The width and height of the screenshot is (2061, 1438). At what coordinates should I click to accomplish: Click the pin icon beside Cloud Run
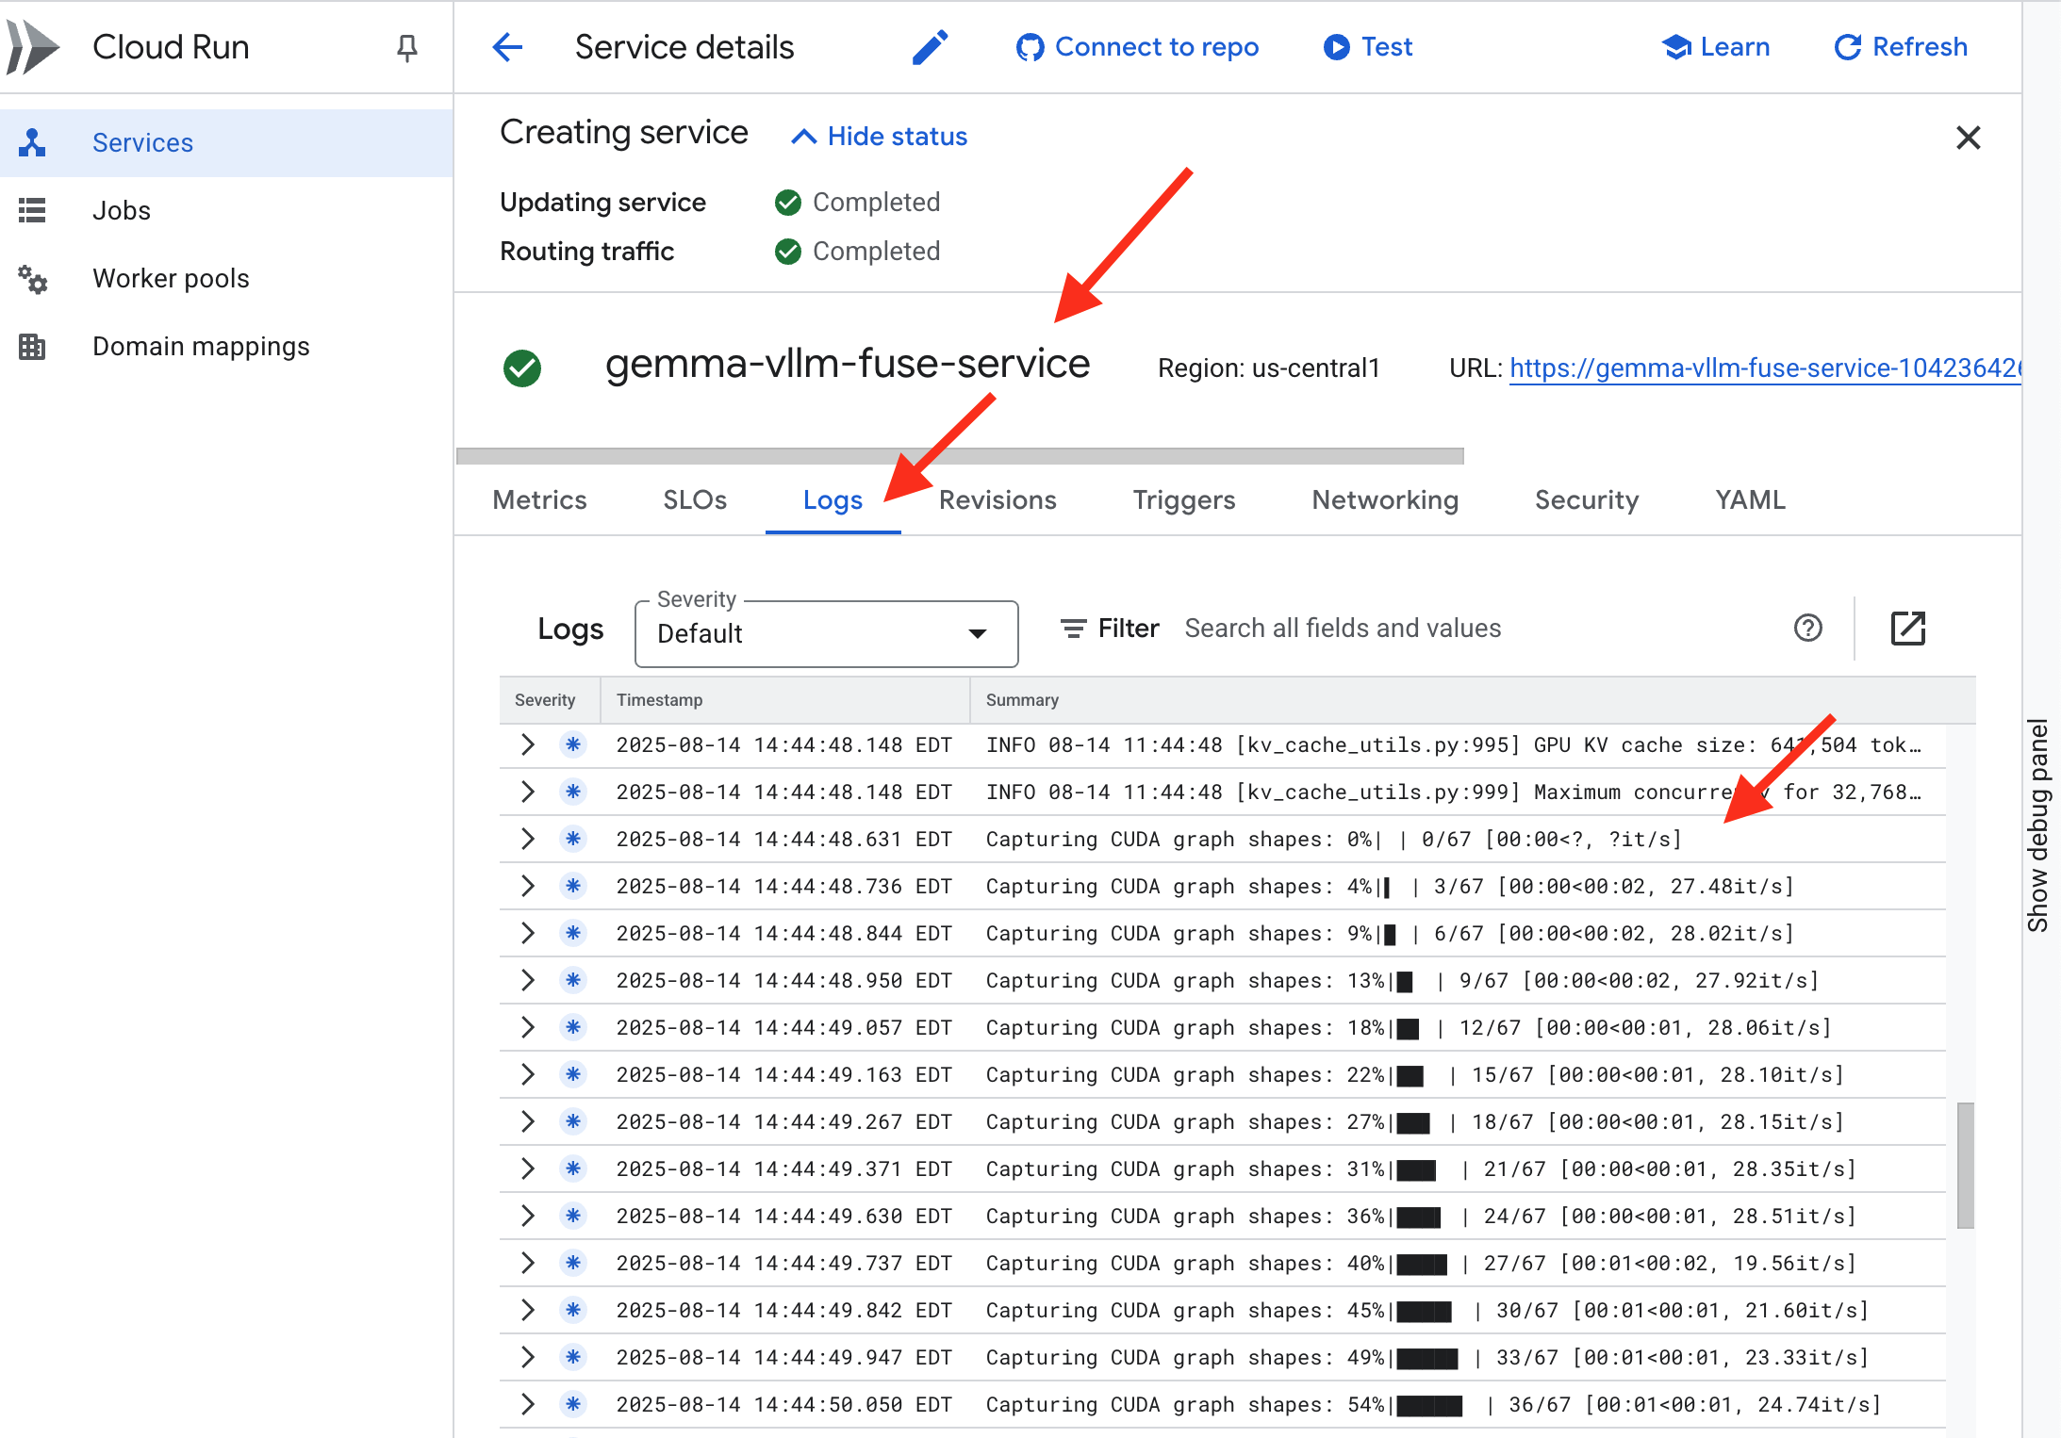pyautogui.click(x=406, y=47)
